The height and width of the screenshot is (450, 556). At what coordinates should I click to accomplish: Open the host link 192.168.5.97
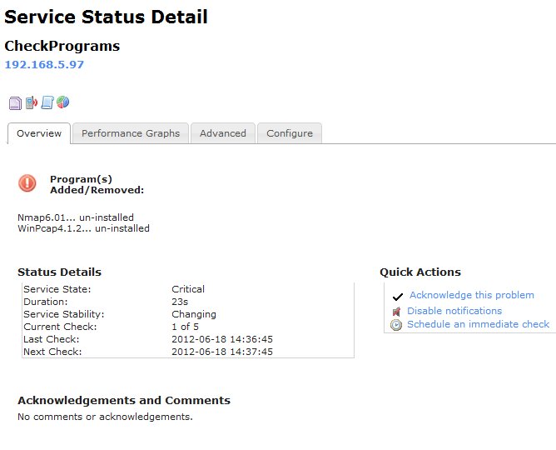(44, 64)
